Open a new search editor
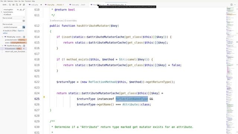238x134 pixels. coord(17,5)
